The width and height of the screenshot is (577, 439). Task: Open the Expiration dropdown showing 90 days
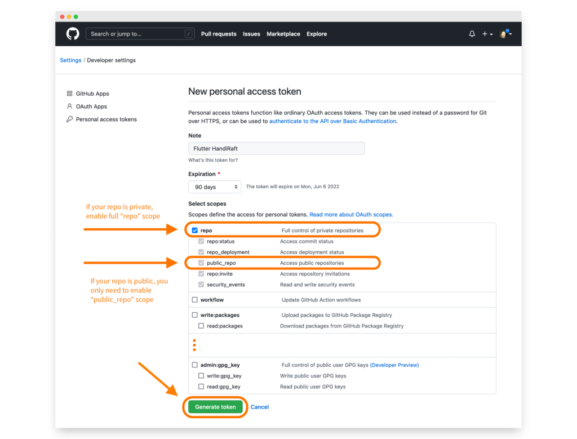click(214, 187)
